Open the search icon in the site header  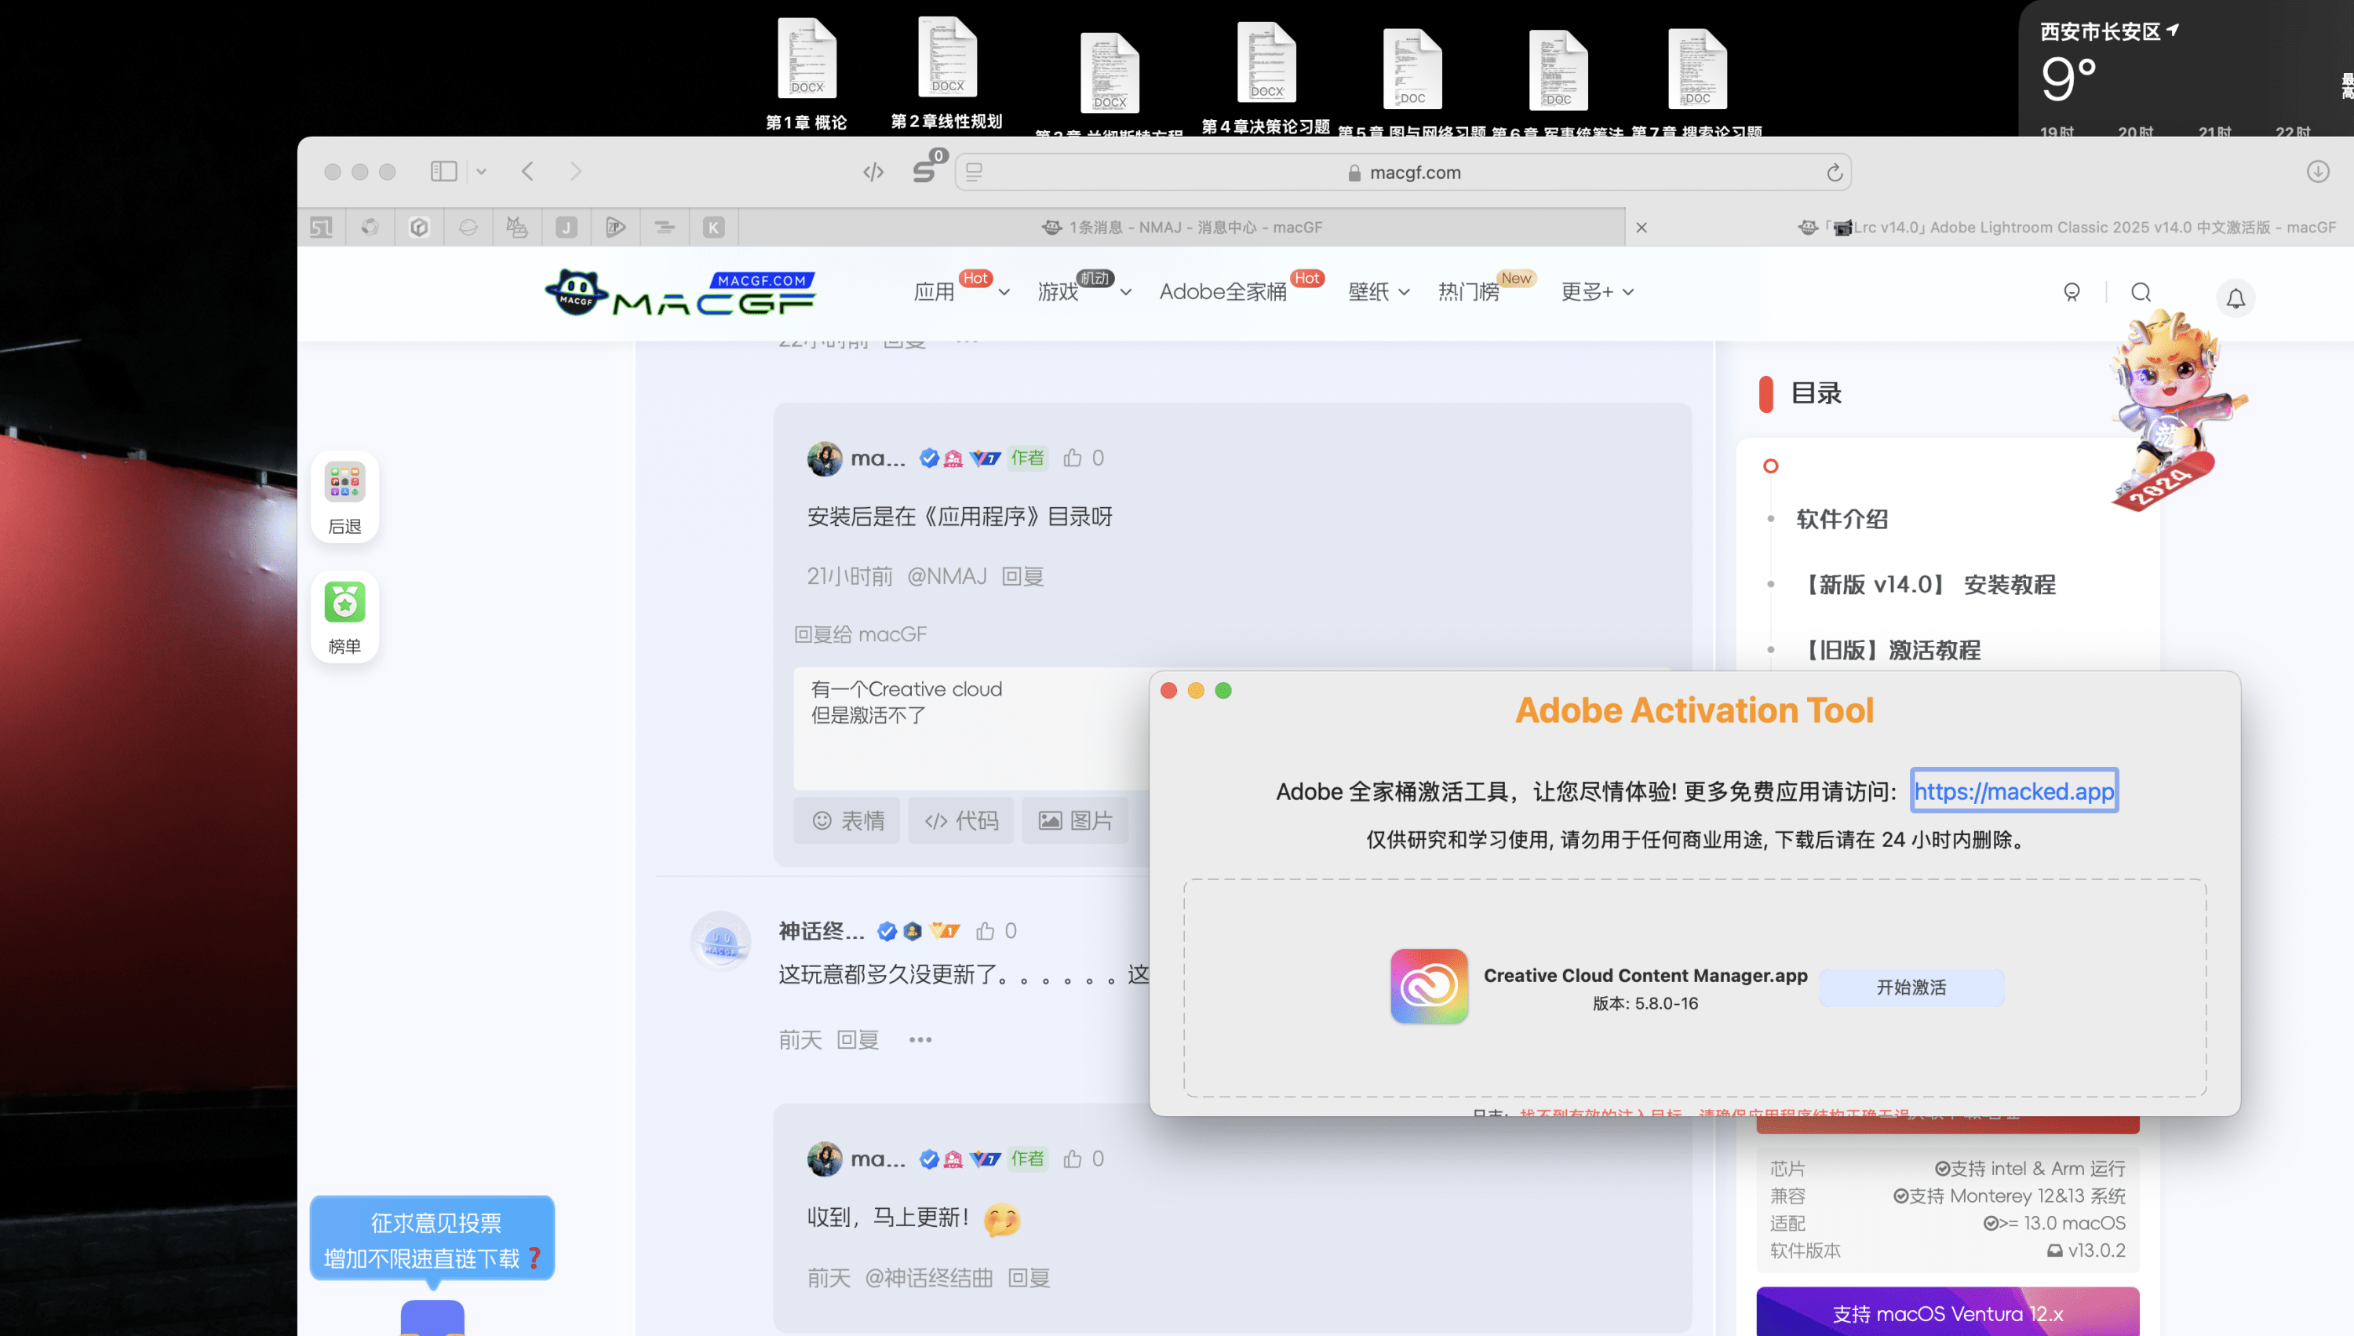point(2141,293)
